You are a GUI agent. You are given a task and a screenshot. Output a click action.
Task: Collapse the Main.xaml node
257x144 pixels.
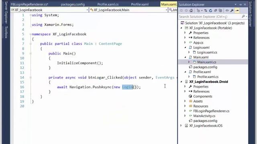(185, 57)
